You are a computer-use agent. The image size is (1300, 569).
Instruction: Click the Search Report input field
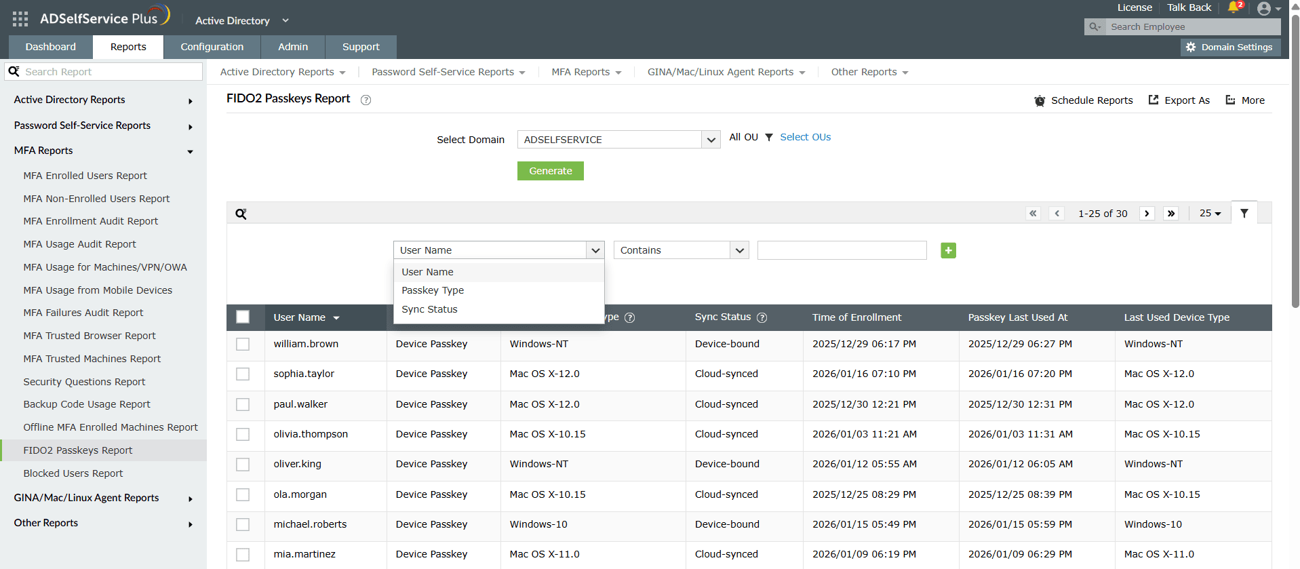click(113, 71)
